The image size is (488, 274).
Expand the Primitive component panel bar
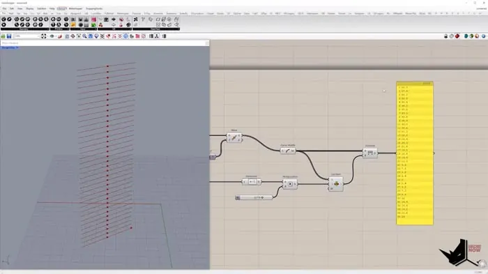59,29
